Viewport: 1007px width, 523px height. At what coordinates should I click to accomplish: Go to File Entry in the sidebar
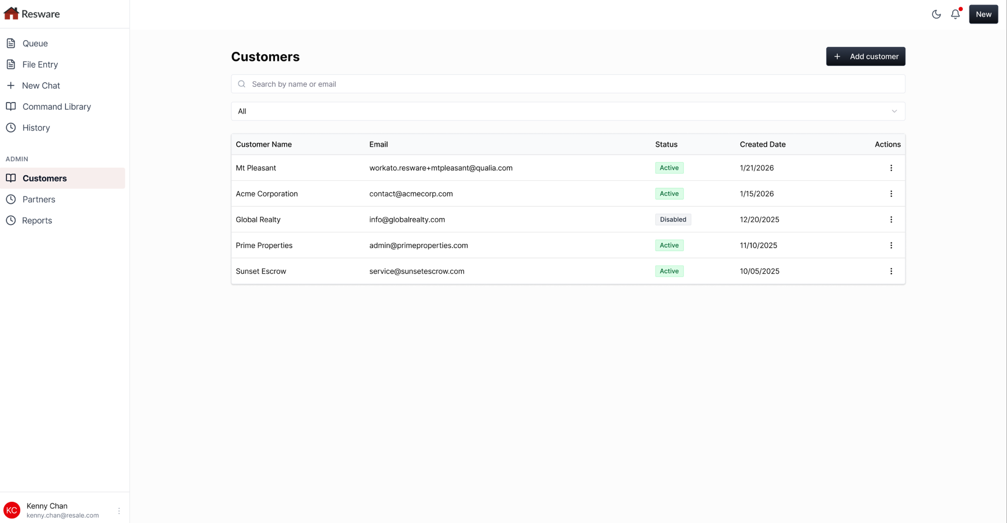click(x=62, y=64)
